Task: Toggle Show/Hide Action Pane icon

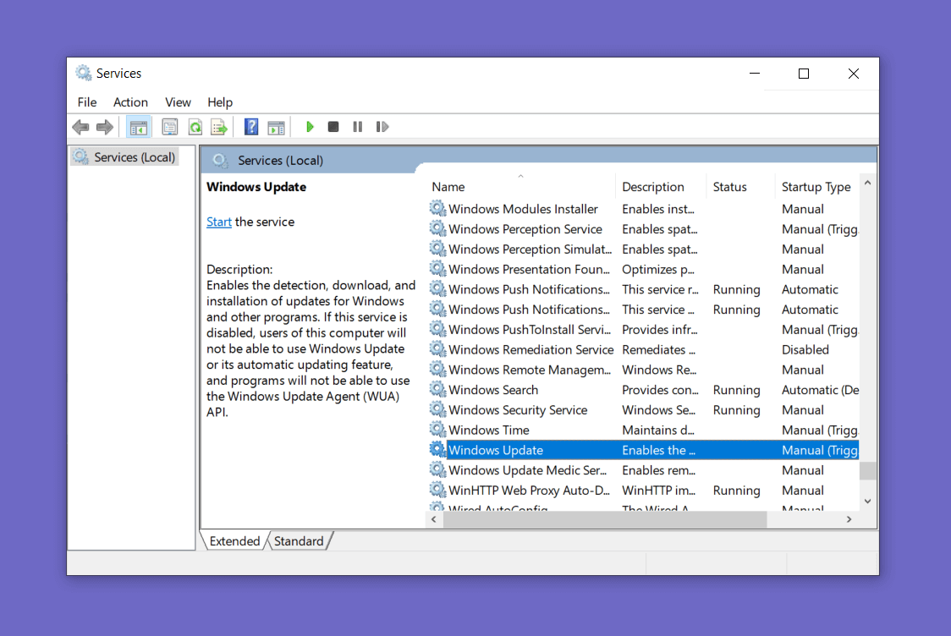Action: pyautogui.click(x=276, y=128)
